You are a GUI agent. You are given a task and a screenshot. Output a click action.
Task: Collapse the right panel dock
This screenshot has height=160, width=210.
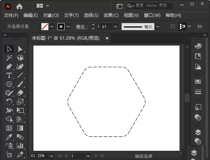pos(205,35)
